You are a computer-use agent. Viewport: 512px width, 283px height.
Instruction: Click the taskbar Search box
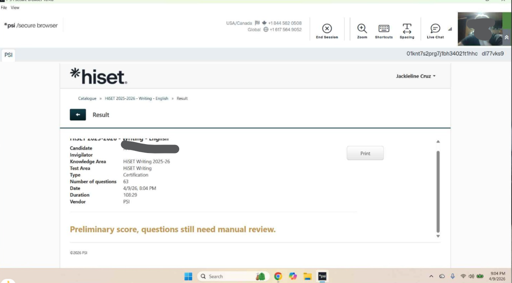[x=233, y=276]
